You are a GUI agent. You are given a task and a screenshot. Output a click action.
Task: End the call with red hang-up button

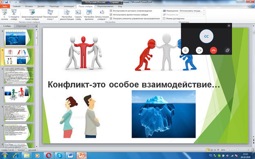213,50
